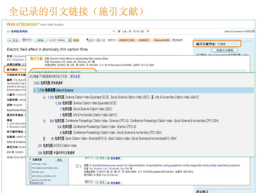Open 更多选项/分类 link under document types

(37, 183)
